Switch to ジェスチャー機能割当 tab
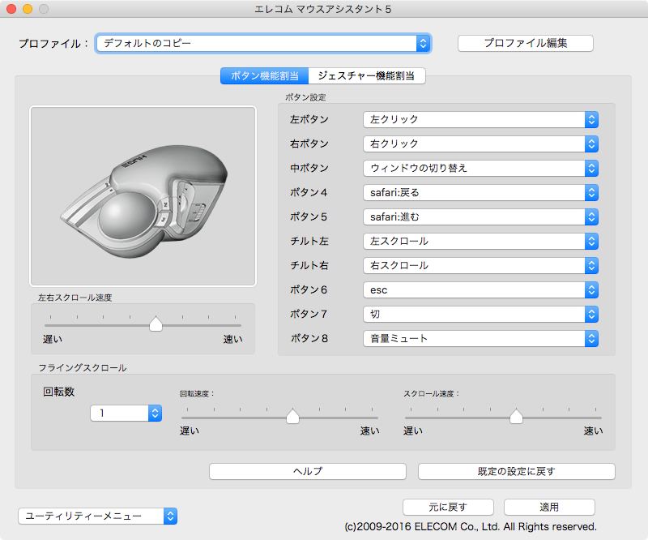This screenshot has width=648, height=540. pos(367,75)
